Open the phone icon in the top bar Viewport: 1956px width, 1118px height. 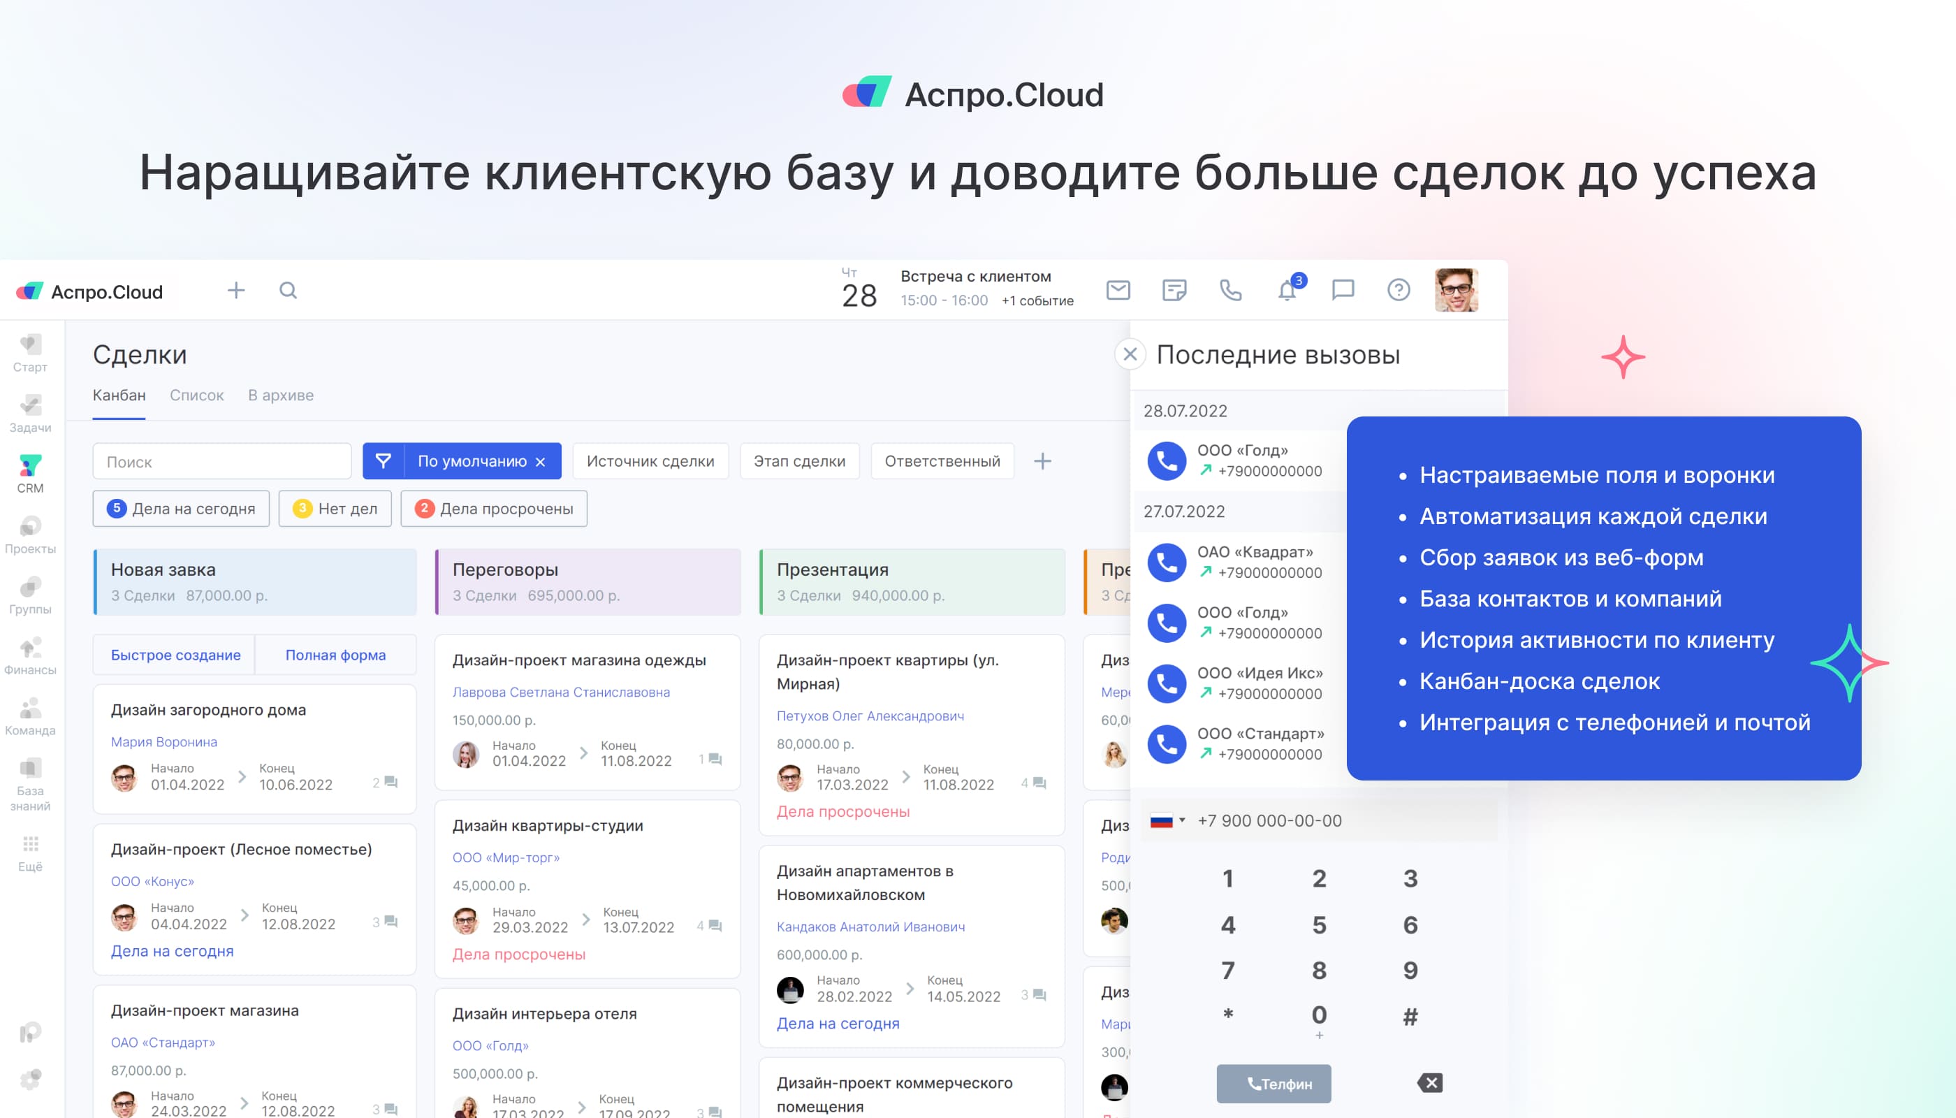point(1229,289)
